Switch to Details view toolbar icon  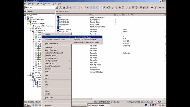101,7
